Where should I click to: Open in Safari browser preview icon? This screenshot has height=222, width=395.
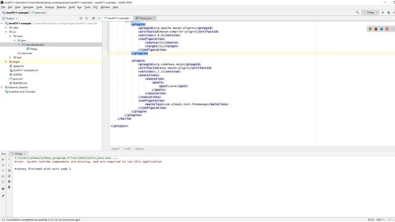[381, 29]
